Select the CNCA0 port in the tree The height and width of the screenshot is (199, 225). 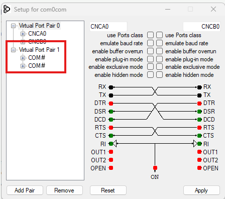pyautogui.click(x=37, y=34)
